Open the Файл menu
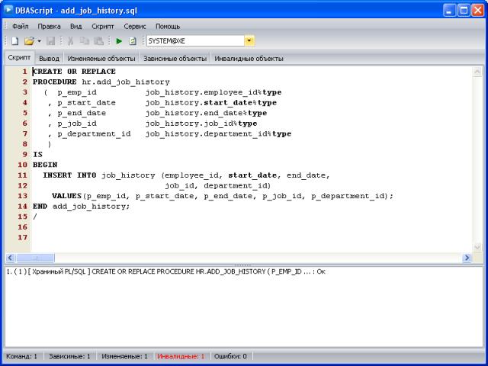The image size is (488, 366). (21, 26)
